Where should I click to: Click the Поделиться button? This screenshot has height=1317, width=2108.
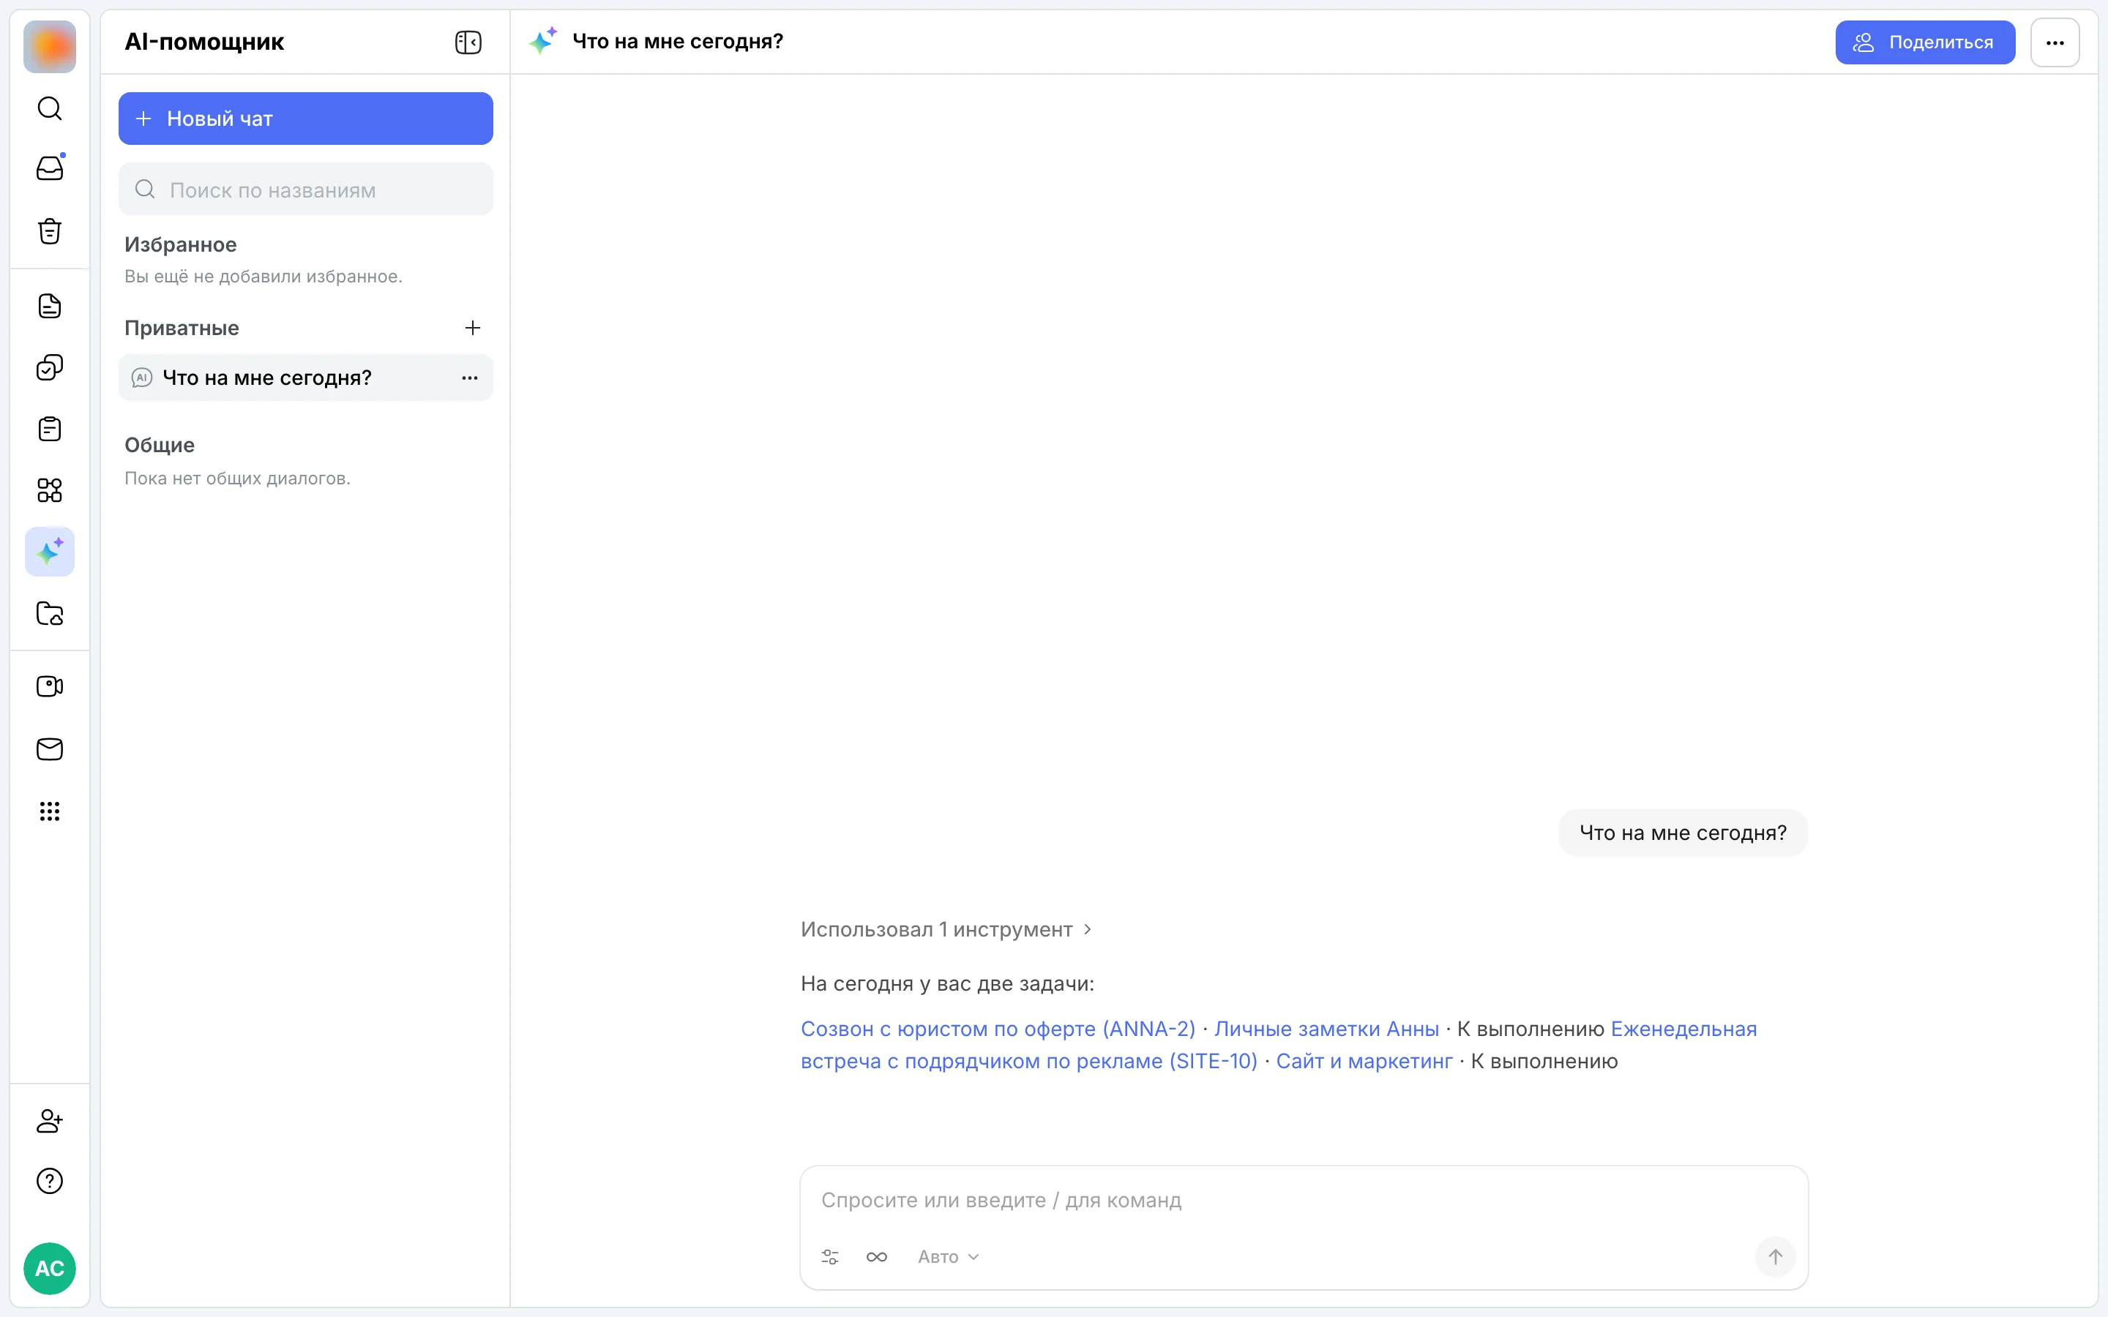(x=1925, y=42)
